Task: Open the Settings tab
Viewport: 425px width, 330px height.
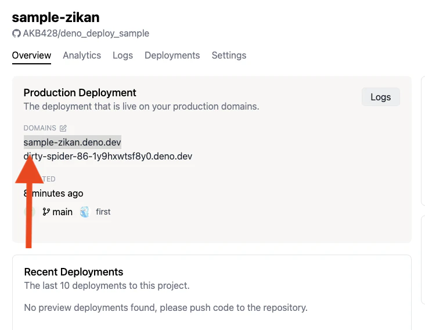Action: pyautogui.click(x=229, y=55)
